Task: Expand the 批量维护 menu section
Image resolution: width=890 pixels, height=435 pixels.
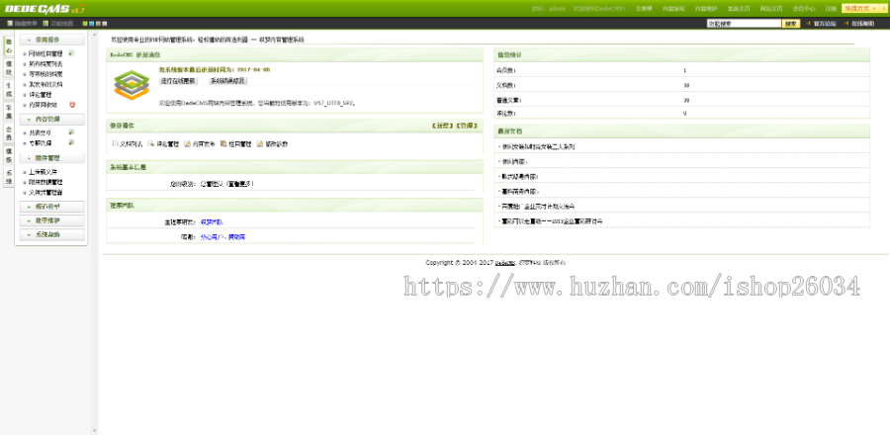Action: (52, 220)
